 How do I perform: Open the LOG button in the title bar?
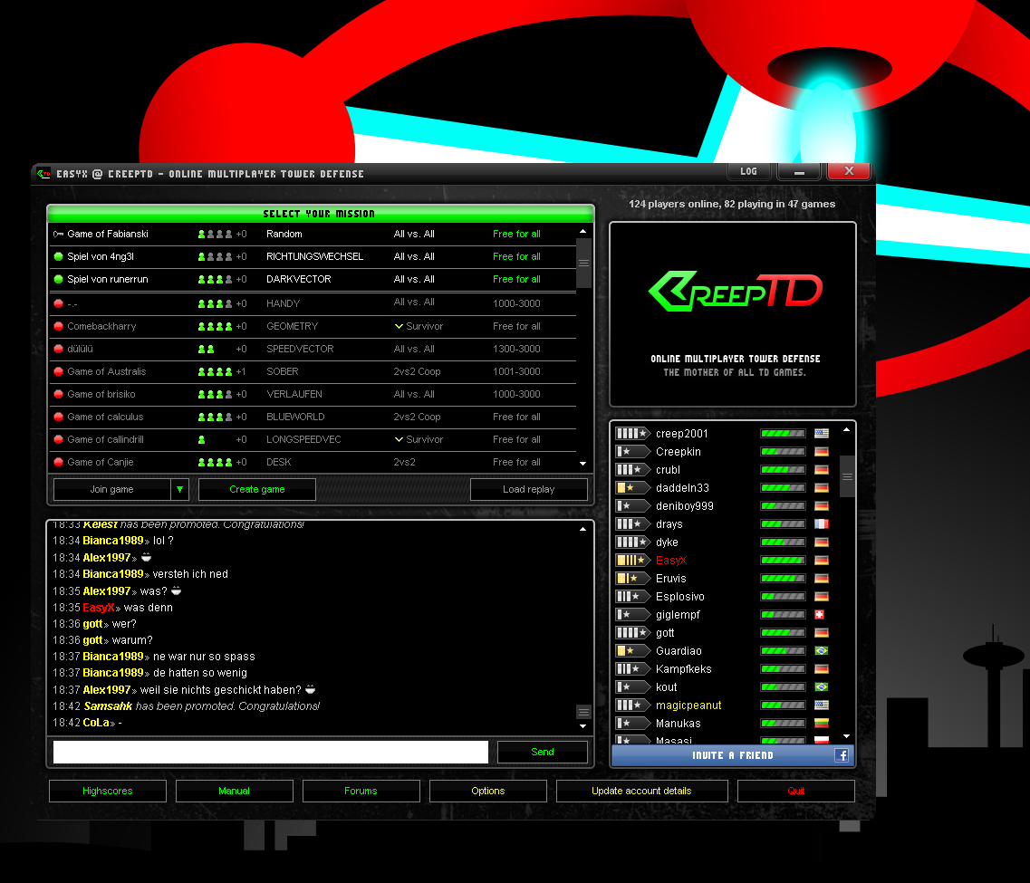(x=749, y=171)
